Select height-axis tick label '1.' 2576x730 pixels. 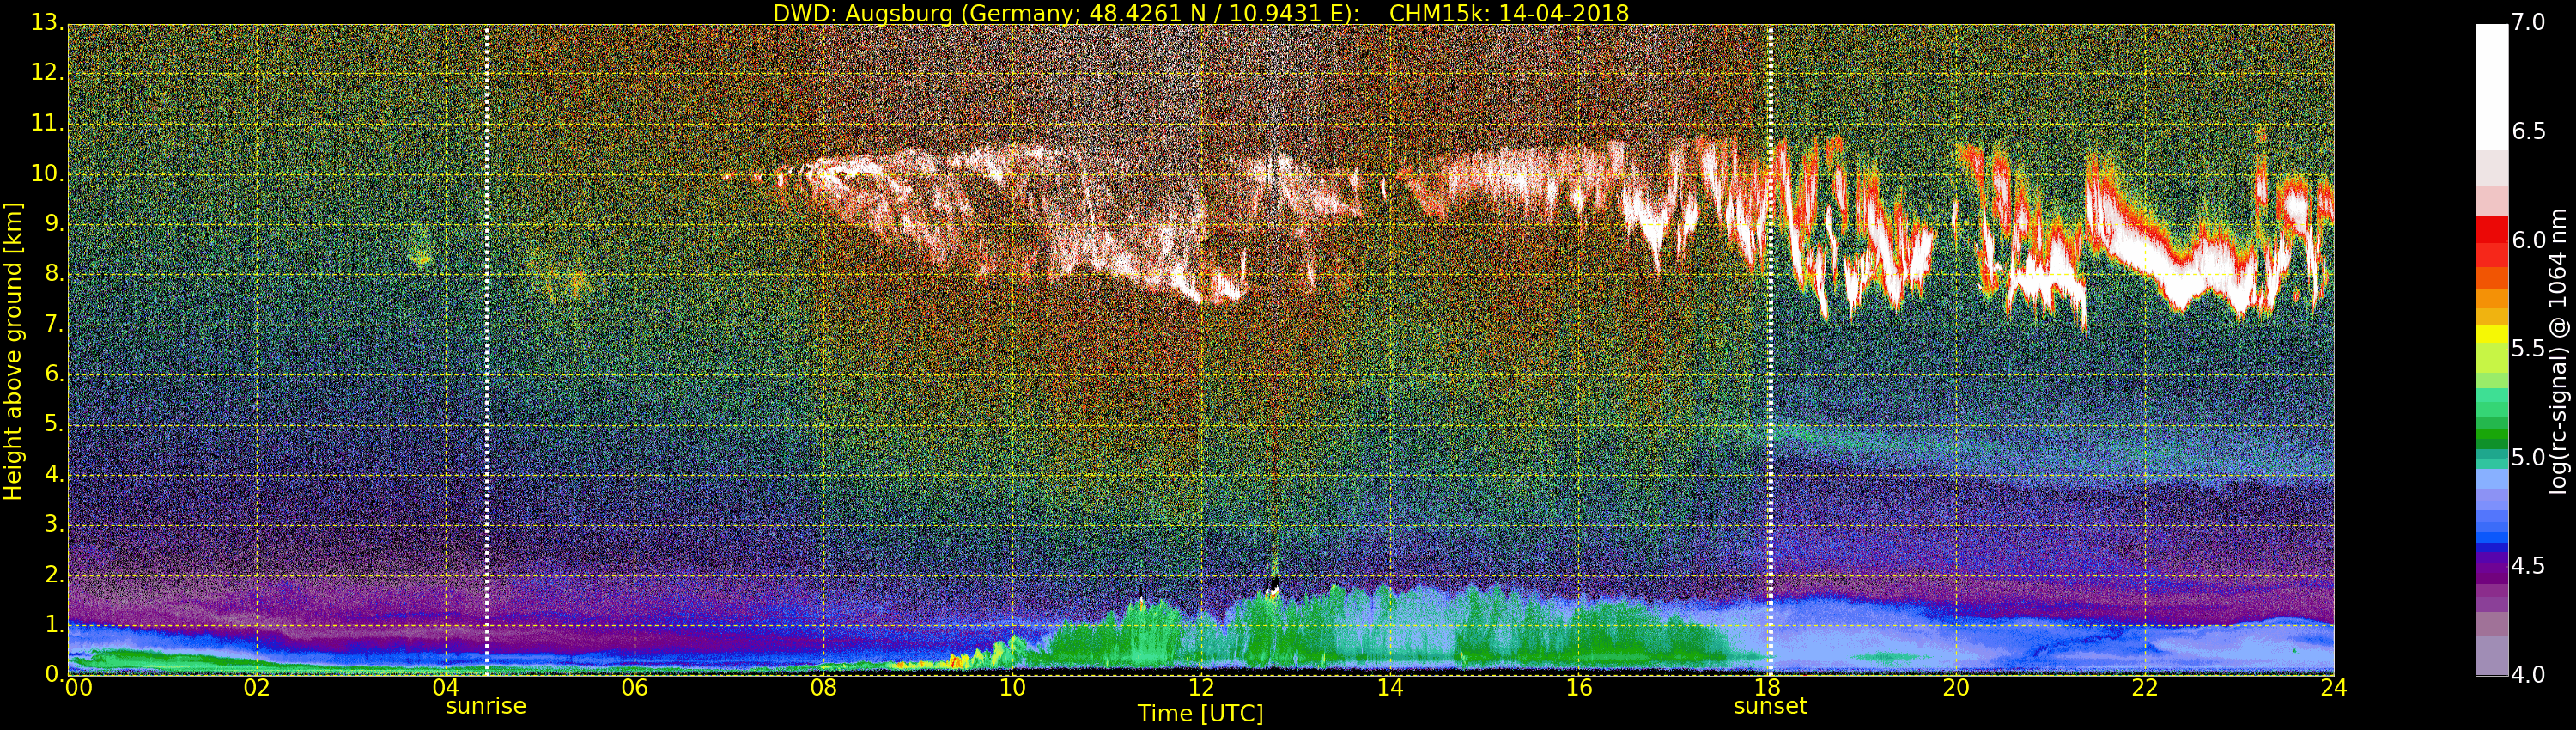53,624
